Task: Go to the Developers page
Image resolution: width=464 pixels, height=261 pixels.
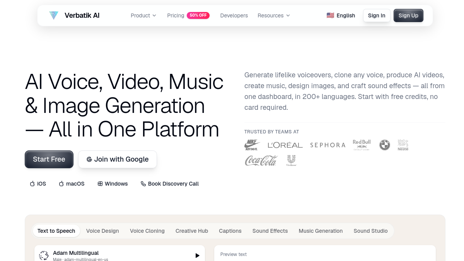Action: click(234, 15)
